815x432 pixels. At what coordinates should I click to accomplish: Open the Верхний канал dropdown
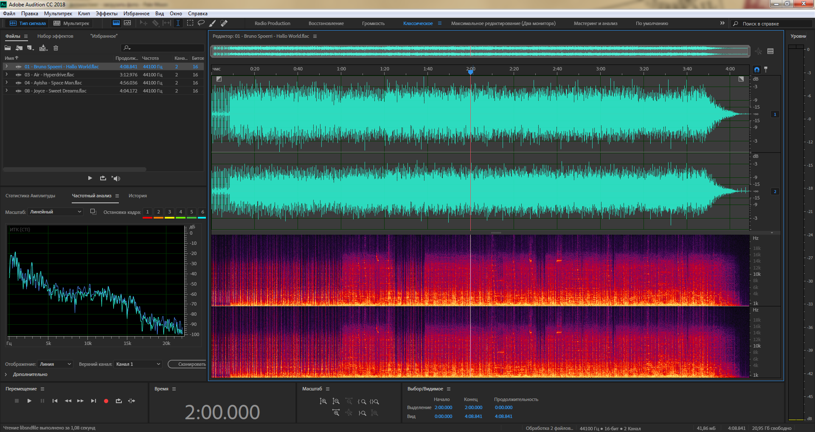(x=138, y=364)
